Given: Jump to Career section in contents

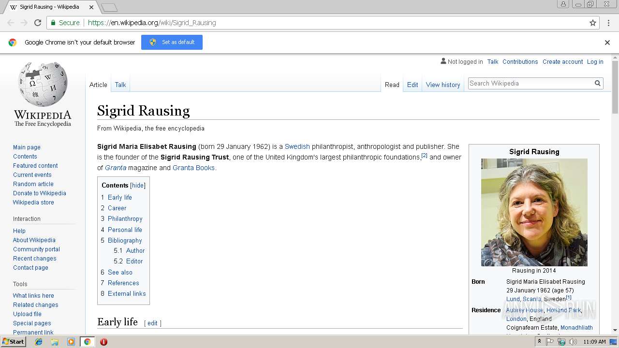Looking at the screenshot, I should click(117, 208).
